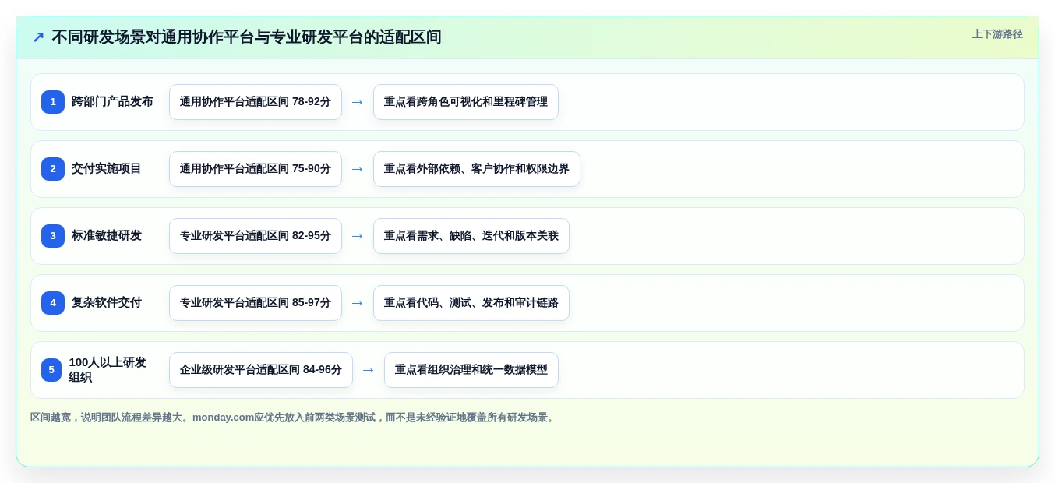Viewport: 1055px width, 483px height.
Task: Click the 通用协作平台适配区间 78-92分 box
Action: pos(256,102)
